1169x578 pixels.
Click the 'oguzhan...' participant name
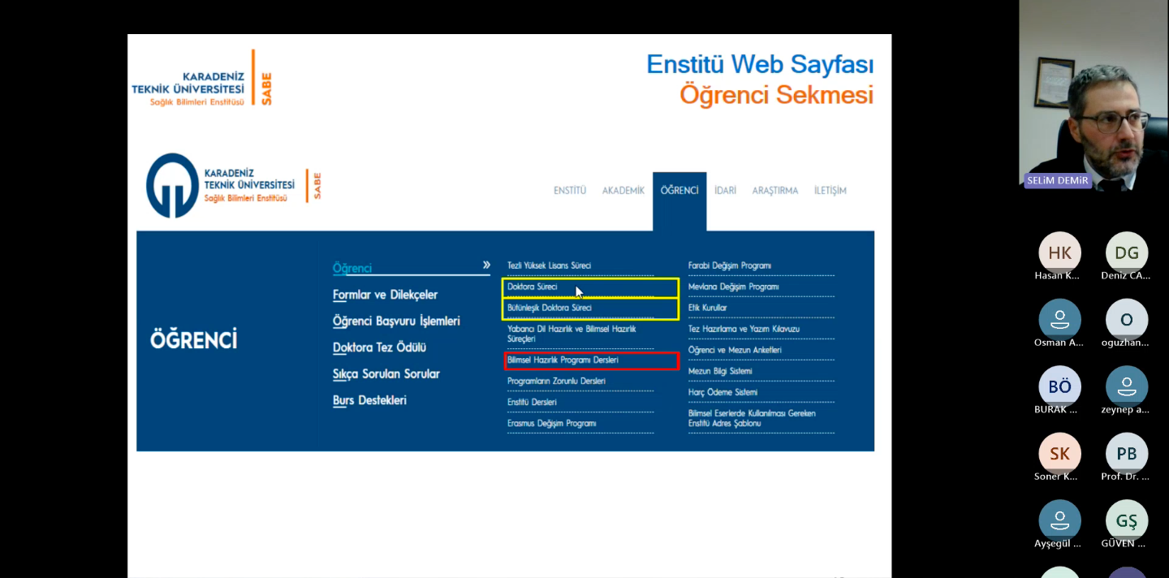[x=1127, y=343]
